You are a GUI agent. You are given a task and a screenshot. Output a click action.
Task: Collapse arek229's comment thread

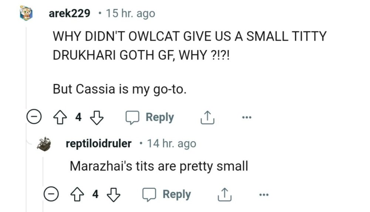[33, 118]
